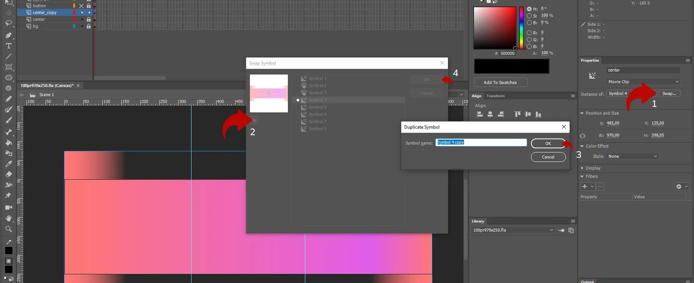
Task: Toggle the width-height link lock icon
Action: [583, 135]
